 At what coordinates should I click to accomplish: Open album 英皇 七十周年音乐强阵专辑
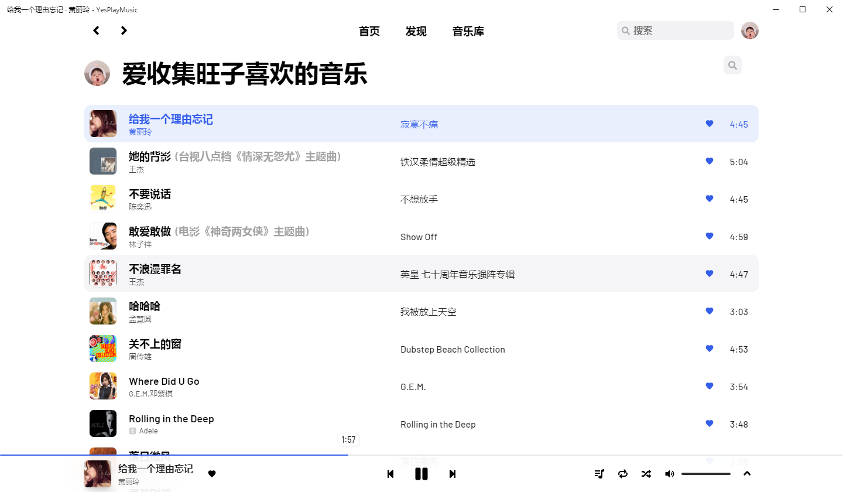click(457, 275)
